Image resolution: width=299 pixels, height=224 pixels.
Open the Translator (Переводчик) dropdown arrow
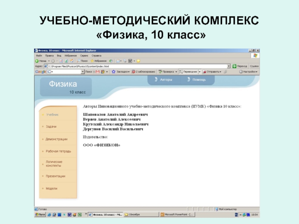pos(200,72)
